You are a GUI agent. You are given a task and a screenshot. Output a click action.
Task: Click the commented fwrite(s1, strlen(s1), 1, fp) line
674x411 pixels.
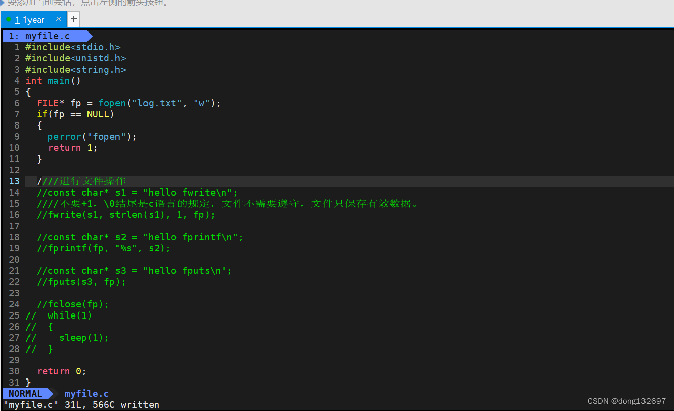[126, 215]
